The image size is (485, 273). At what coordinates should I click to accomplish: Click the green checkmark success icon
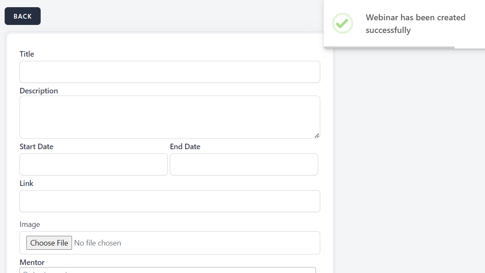click(342, 23)
